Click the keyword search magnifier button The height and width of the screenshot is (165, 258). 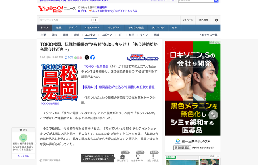click(x=95, y=20)
